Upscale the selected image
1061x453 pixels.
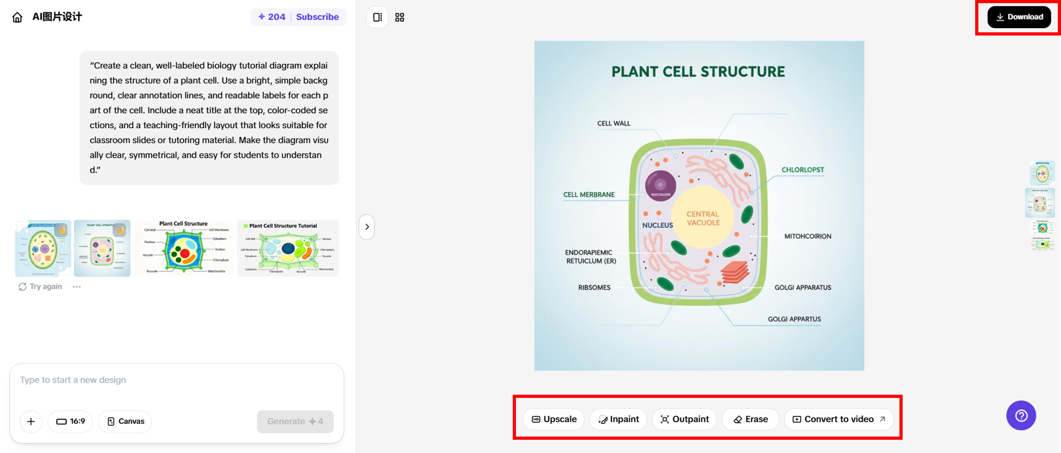(x=554, y=419)
